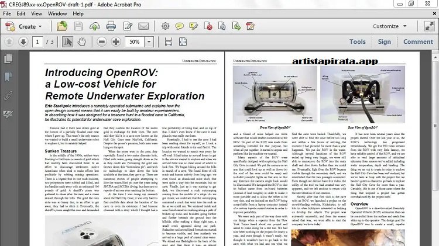Image resolution: width=439 pixels, height=246 pixels.
Task: Open the Help menu
Action: click(x=78, y=13)
